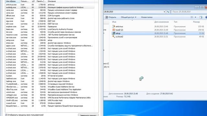Viewport: 207px width, 116px height.
Task: Sort files by Тип column header
Action: click(x=182, y=22)
